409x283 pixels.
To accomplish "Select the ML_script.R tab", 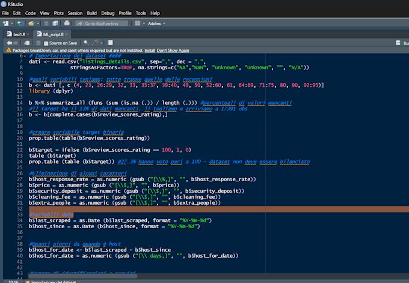I will click(53, 34).
